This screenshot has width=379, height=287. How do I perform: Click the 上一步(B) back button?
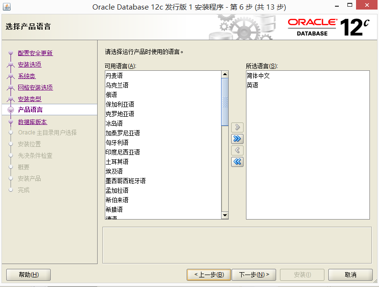[x=209, y=275]
